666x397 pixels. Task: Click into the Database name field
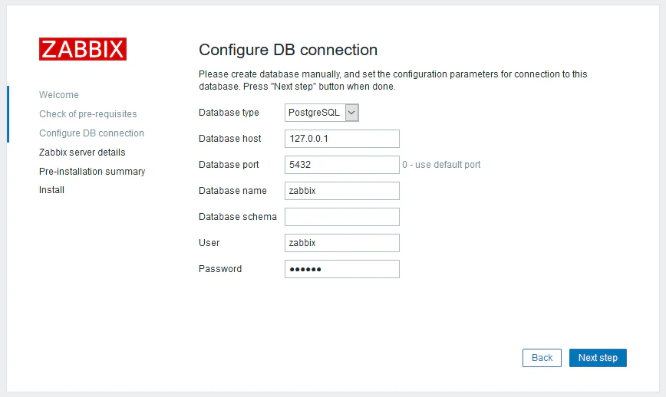click(x=341, y=191)
